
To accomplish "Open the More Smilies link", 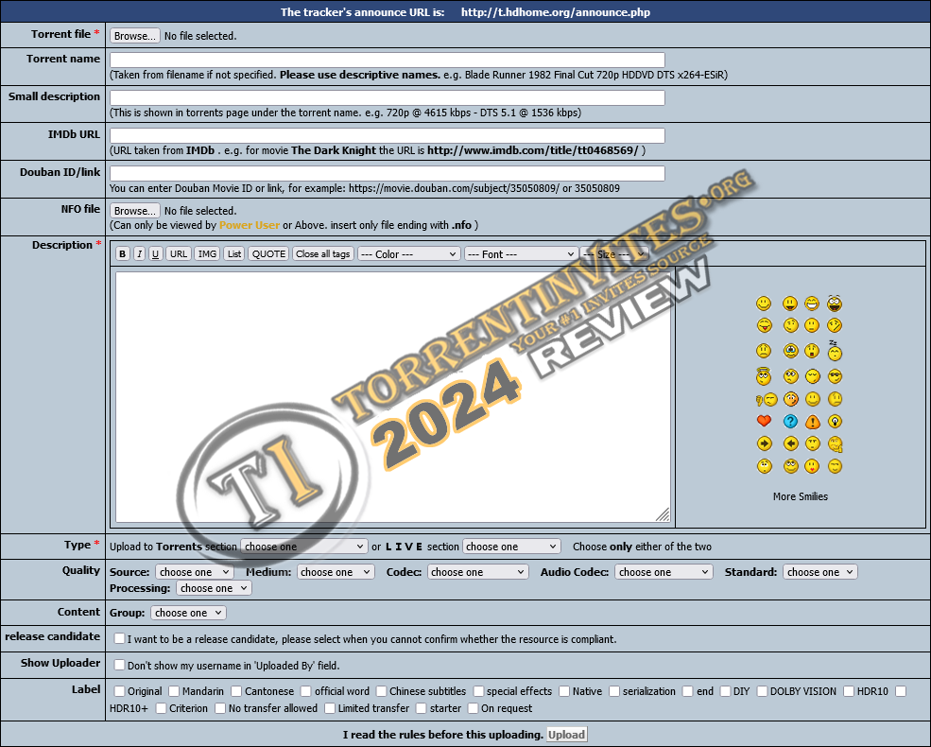I will pyautogui.click(x=800, y=496).
